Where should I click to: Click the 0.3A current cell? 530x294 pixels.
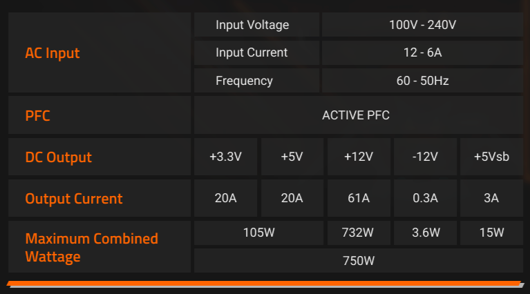coord(424,199)
